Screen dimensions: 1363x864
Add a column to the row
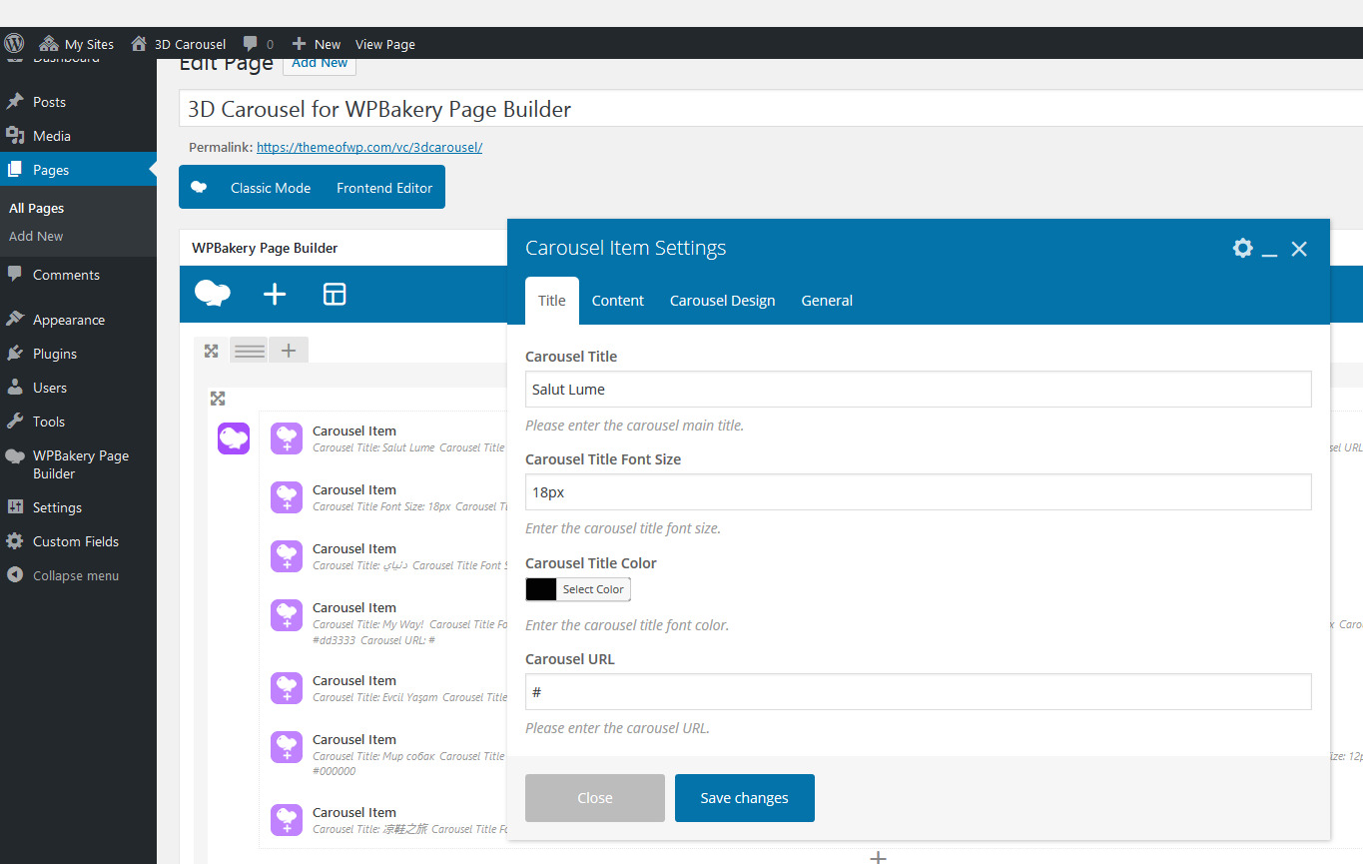pos(289,351)
